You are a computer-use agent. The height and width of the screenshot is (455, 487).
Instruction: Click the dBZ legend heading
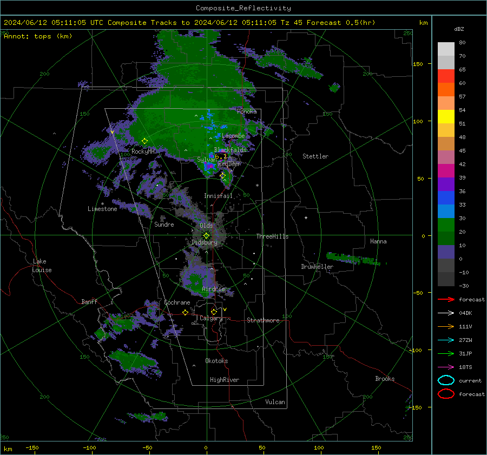pyautogui.click(x=459, y=29)
